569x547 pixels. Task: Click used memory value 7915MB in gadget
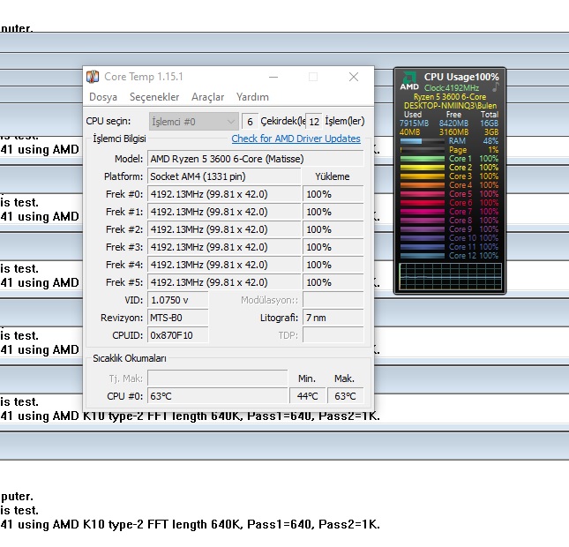click(x=414, y=123)
